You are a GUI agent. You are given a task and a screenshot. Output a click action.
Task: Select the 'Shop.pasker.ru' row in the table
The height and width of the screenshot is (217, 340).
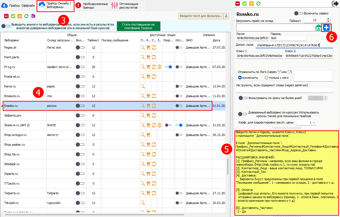click(x=115, y=145)
